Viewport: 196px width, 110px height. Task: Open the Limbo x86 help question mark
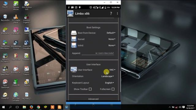click(x=111, y=13)
